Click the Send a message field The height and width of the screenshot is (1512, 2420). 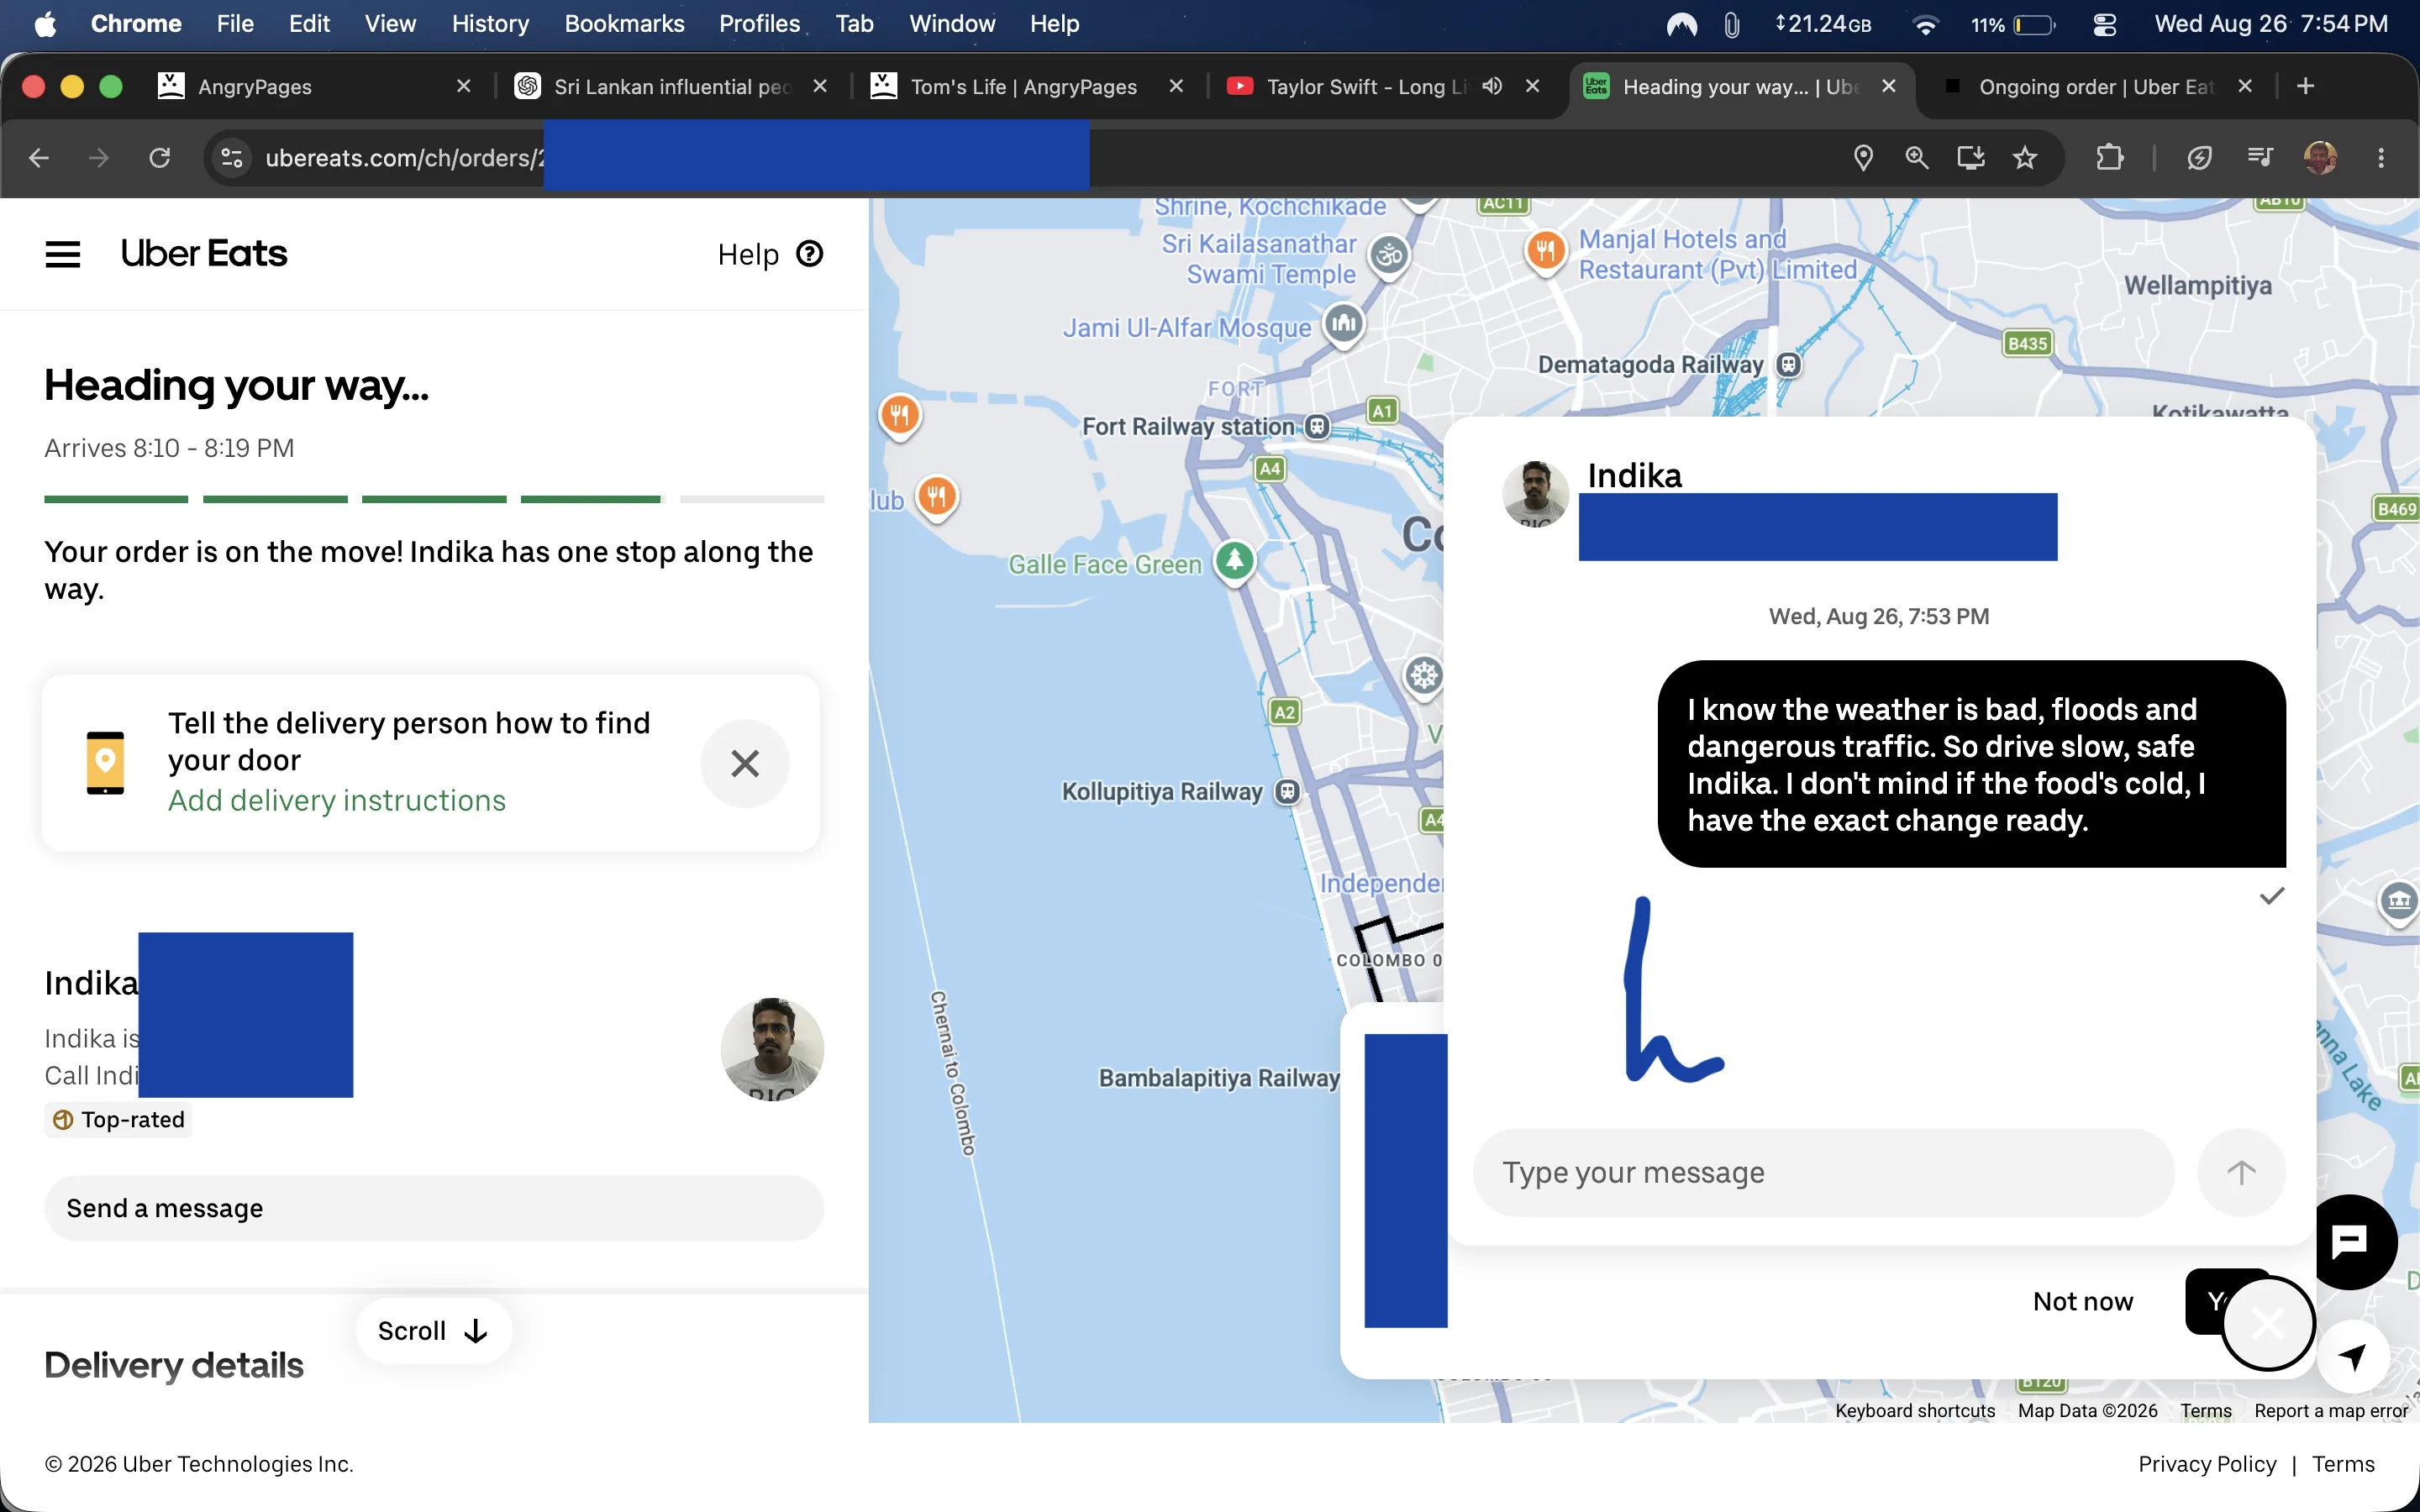point(434,1208)
